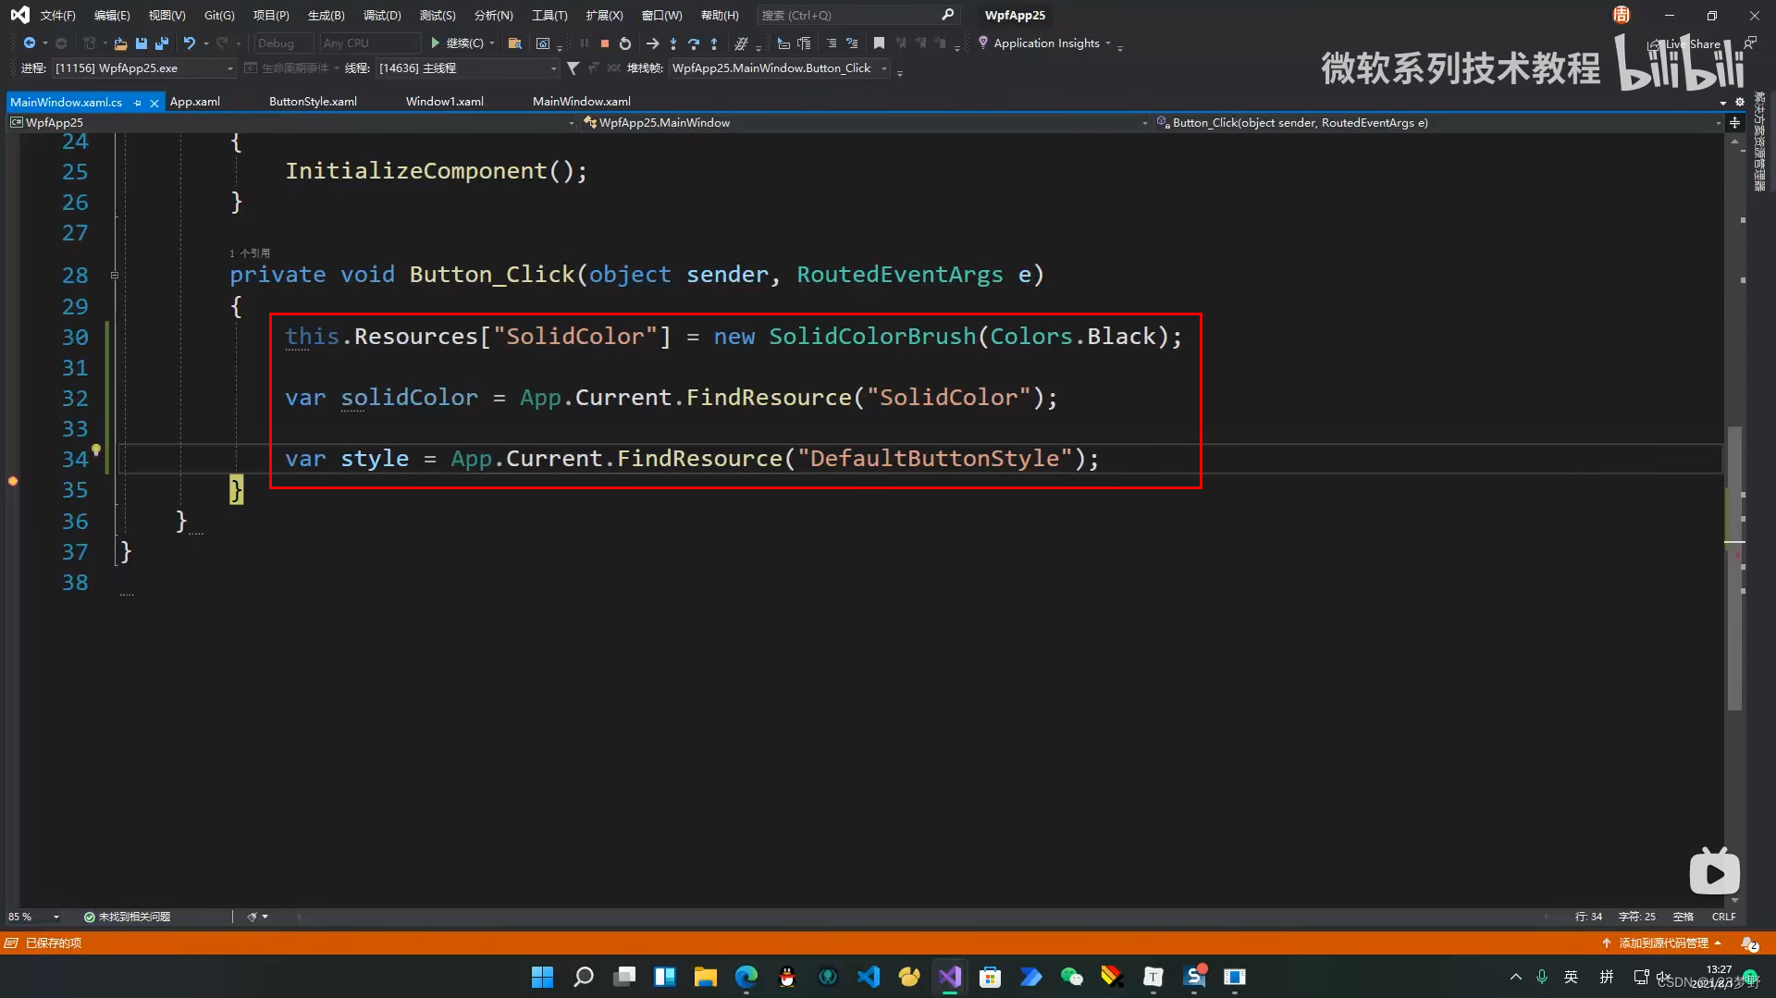
Task: Close the MainWindow.xaml.cs tab
Action: click(154, 103)
